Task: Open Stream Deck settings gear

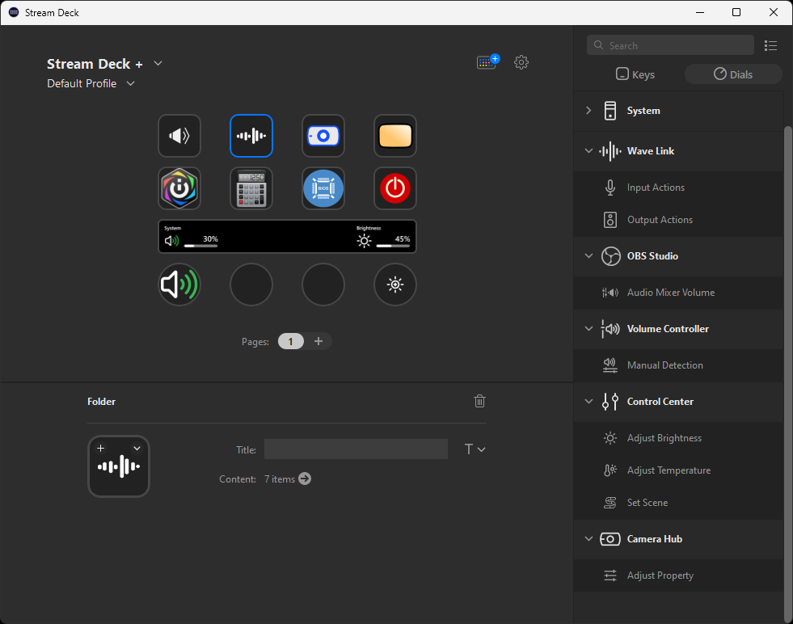Action: [521, 62]
